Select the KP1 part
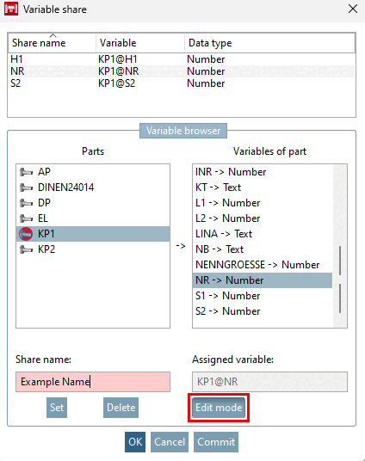The height and width of the screenshot is (461, 365). click(93, 234)
